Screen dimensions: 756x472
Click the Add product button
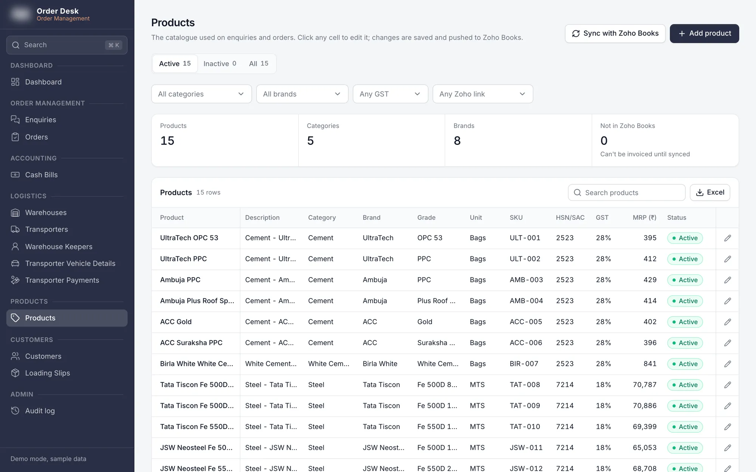[704, 34]
